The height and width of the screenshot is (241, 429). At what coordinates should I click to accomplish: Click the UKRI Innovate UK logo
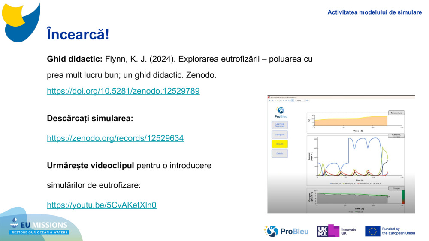point(337,231)
